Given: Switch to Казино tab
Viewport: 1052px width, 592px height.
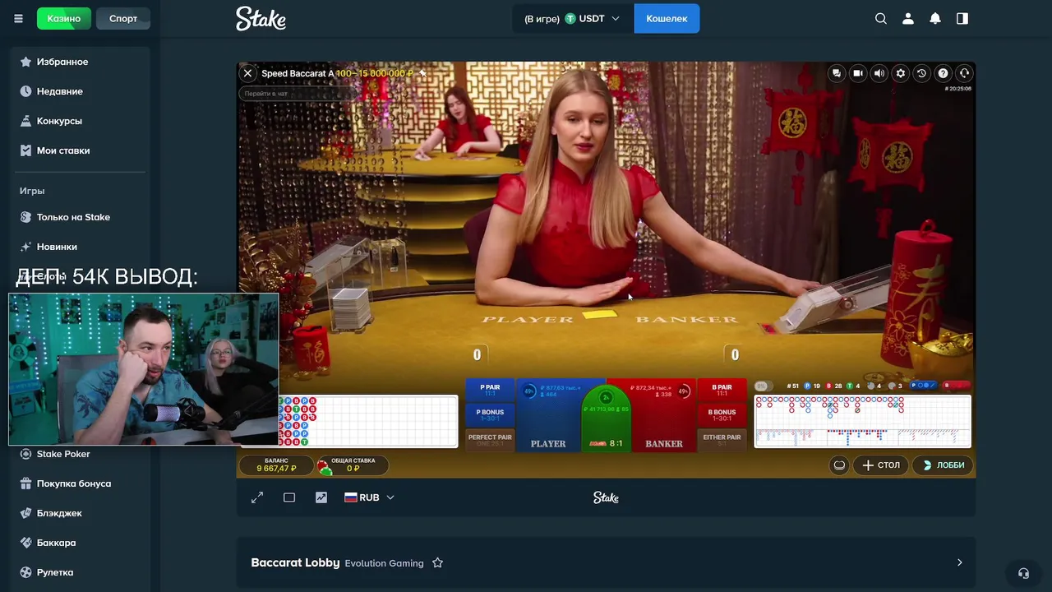Looking at the screenshot, I should [x=64, y=18].
